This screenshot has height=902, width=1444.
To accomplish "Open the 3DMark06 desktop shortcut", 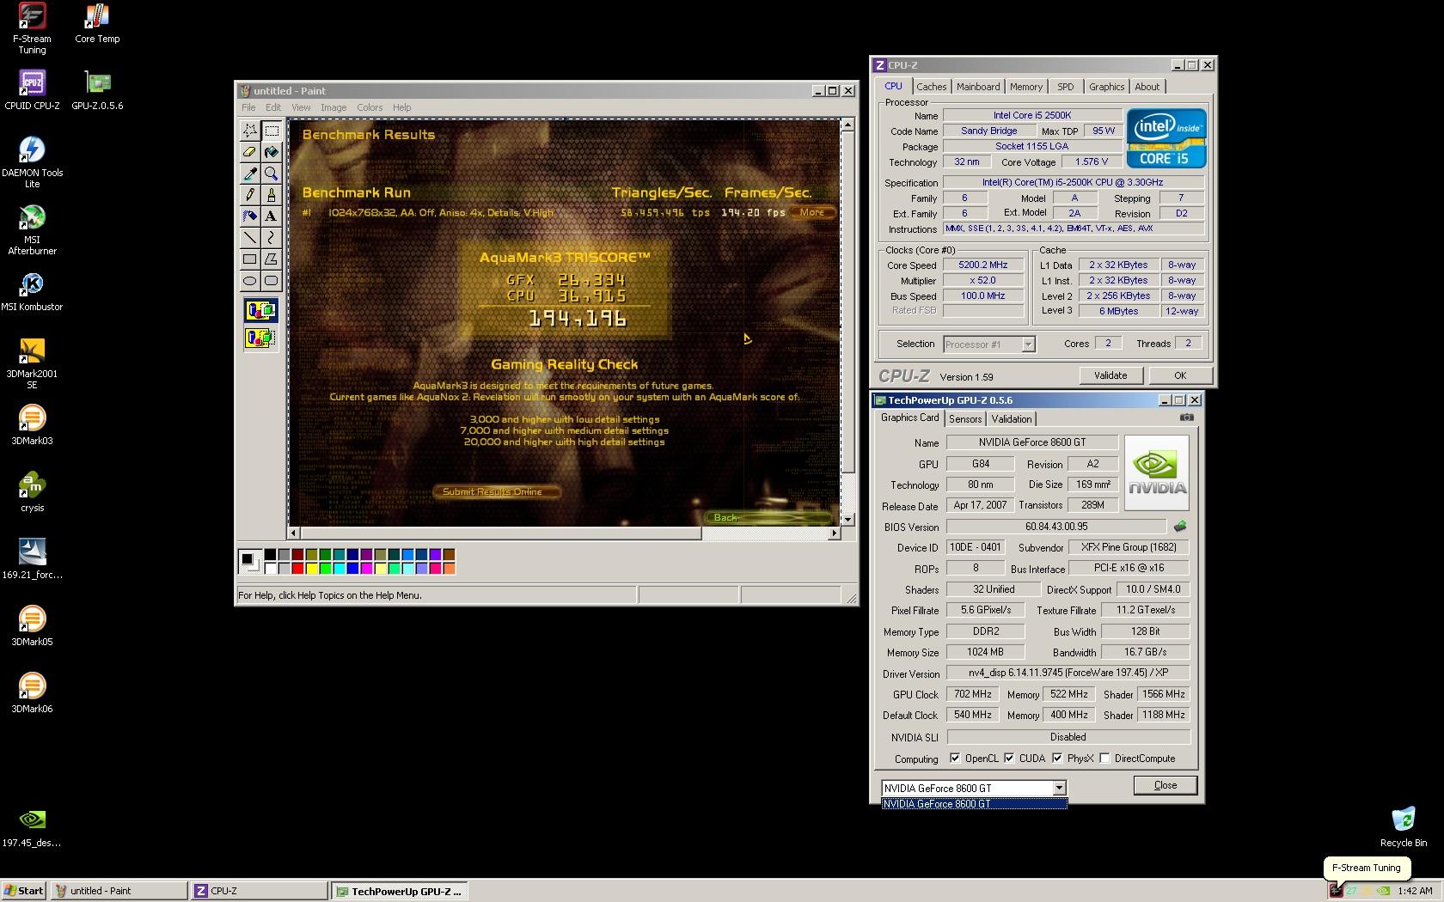I will point(32,693).
